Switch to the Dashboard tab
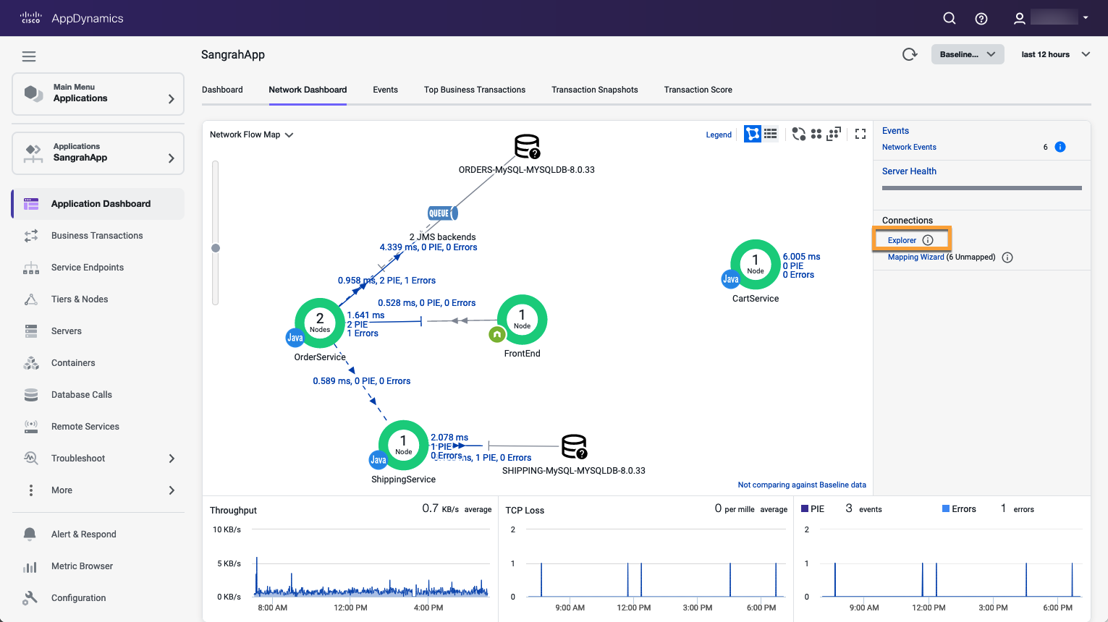The width and height of the screenshot is (1108, 622). 222,90
